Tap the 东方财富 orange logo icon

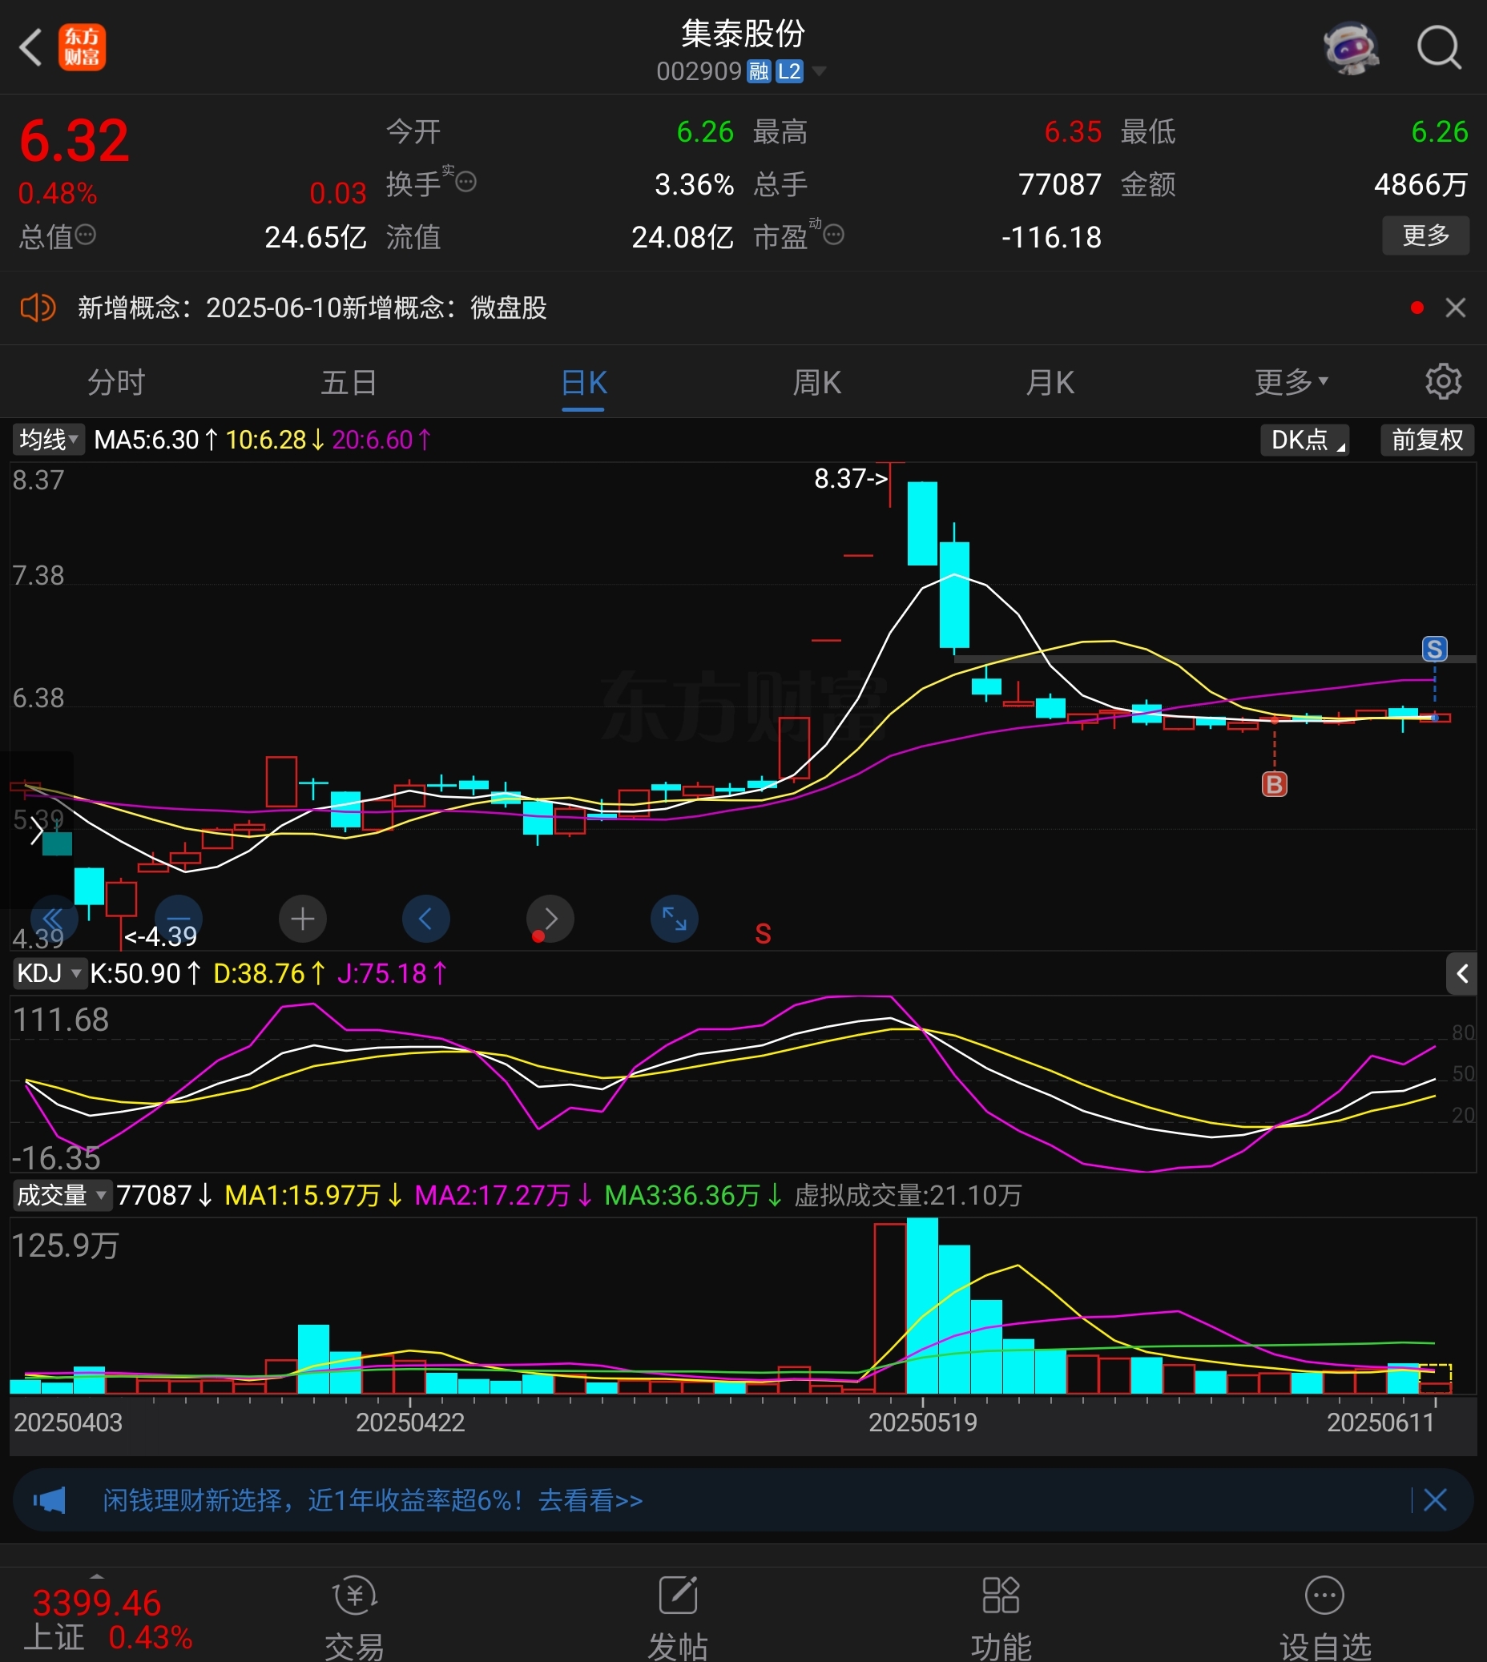point(82,47)
